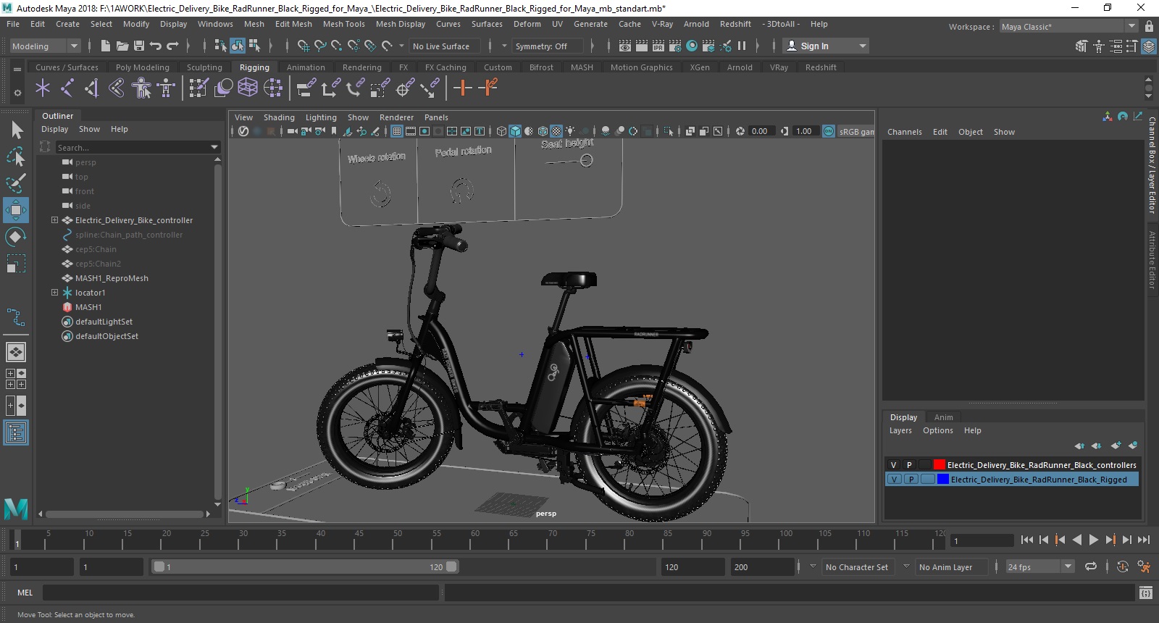Pick the Scale tool in toolbox

pos(16,263)
